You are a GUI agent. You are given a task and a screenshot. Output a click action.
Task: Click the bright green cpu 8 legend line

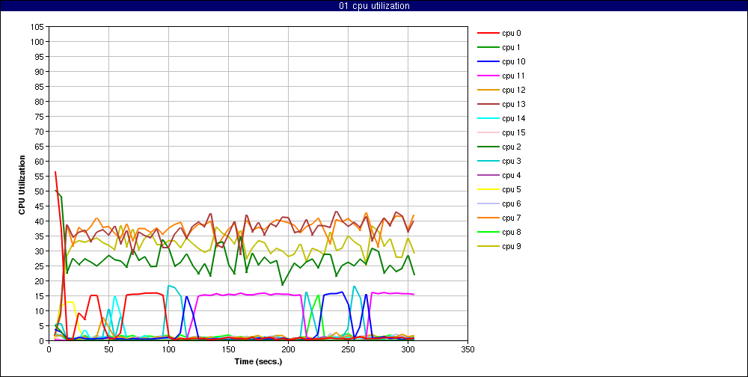pos(488,232)
